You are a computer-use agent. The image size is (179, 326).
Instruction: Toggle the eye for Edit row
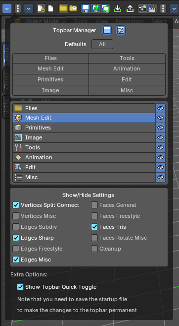161,167
